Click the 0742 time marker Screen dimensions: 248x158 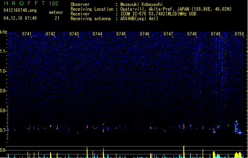pos(50,34)
